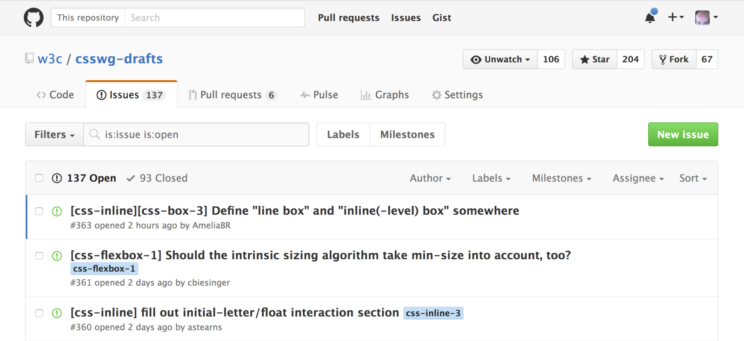Check the box for issue #363
The height and width of the screenshot is (341, 744).
[x=39, y=211]
